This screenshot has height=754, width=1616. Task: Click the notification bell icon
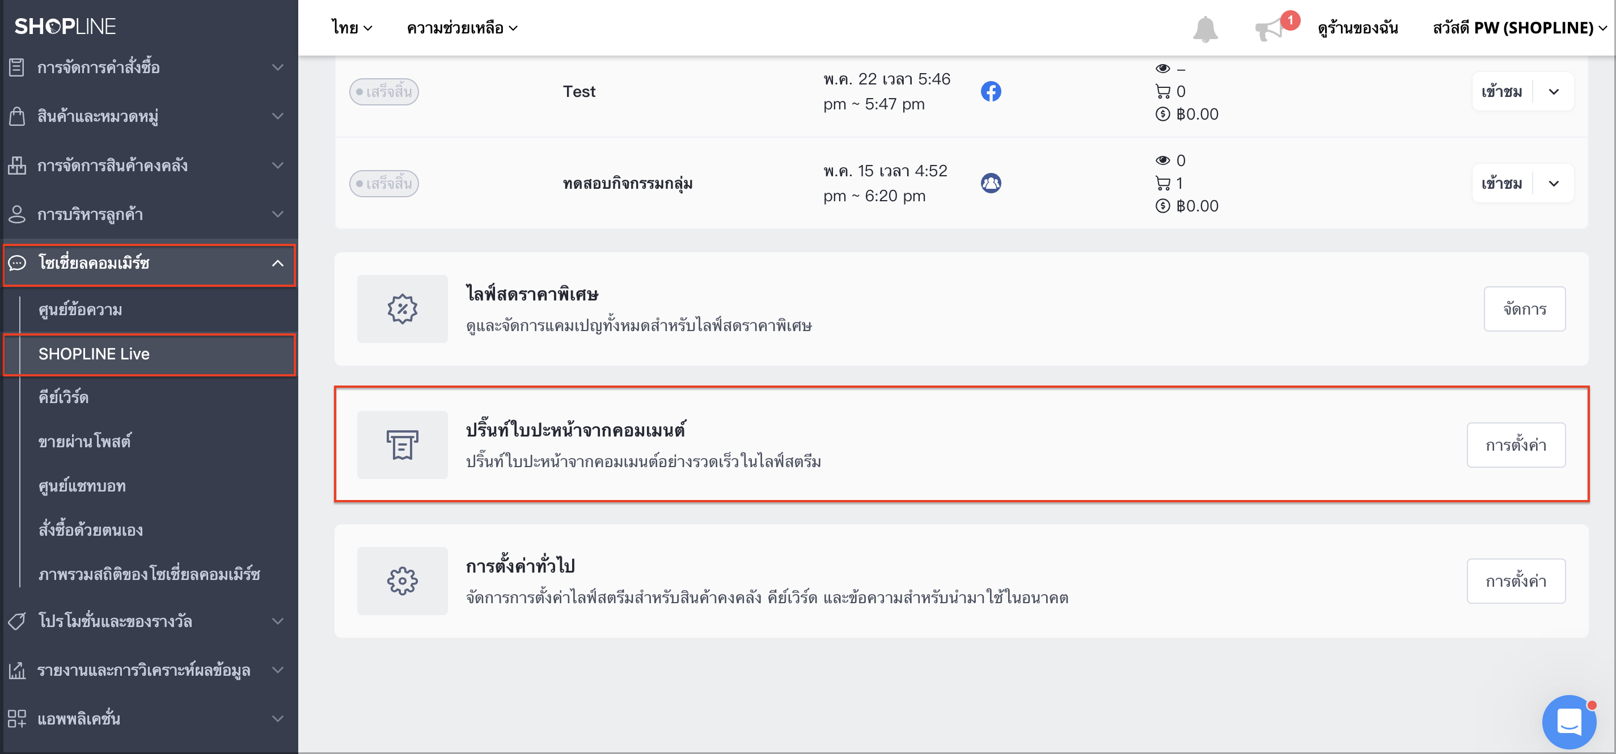coord(1204,29)
